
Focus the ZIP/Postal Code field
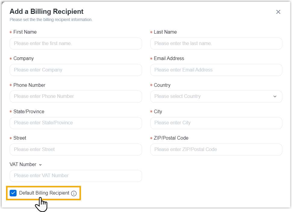coord(216,150)
